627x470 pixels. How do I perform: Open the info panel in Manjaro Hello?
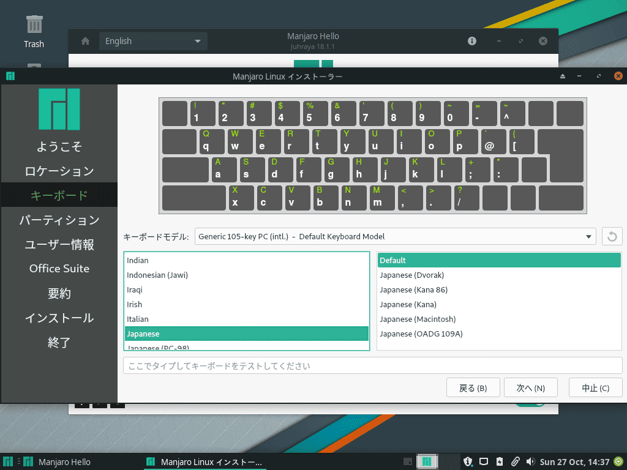[x=471, y=41]
